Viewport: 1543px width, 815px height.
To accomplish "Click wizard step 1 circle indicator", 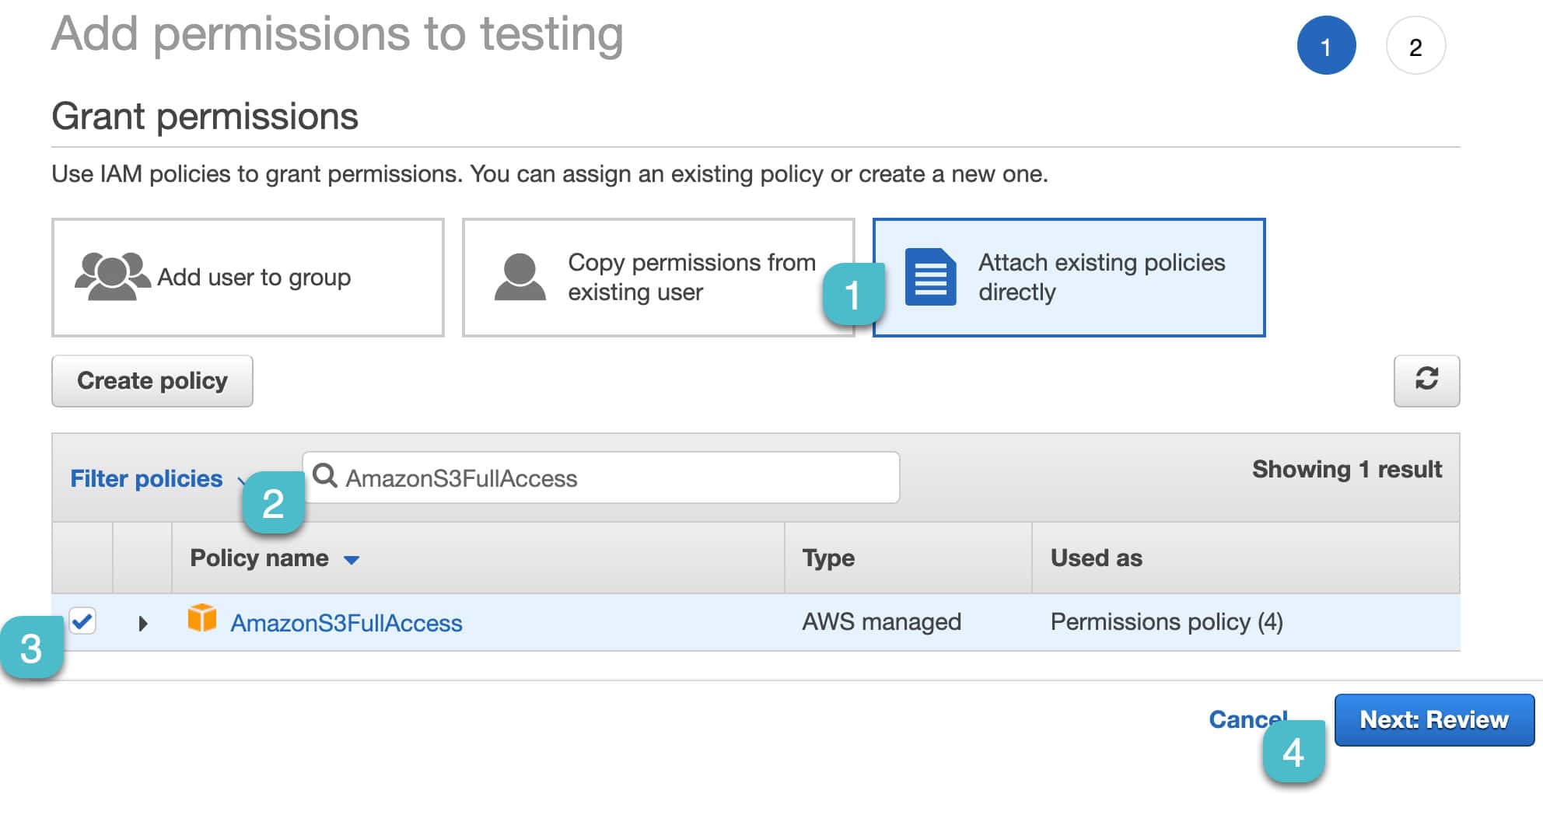I will tap(1326, 46).
